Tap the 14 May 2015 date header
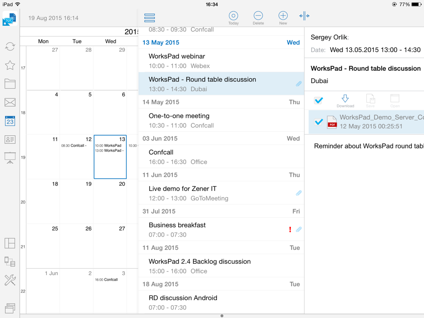 coord(221,102)
